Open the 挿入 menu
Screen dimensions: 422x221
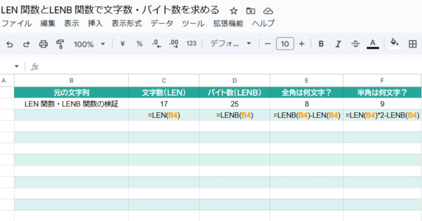coord(95,23)
